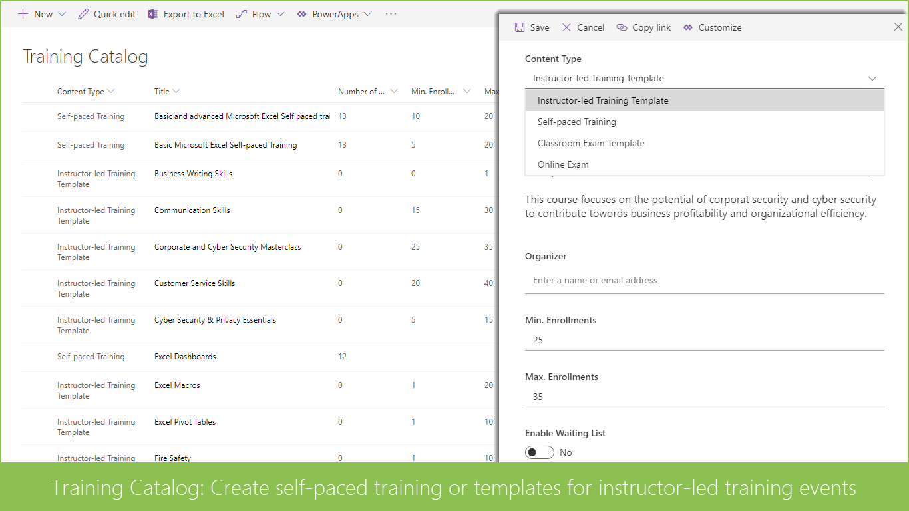Viewport: 909px width, 511px height.
Task: Open the Corporate and Cyber Security Masterclass item
Action: pyautogui.click(x=228, y=247)
